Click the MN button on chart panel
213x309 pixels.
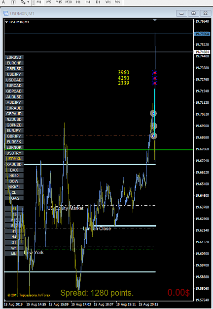[x=14, y=254]
